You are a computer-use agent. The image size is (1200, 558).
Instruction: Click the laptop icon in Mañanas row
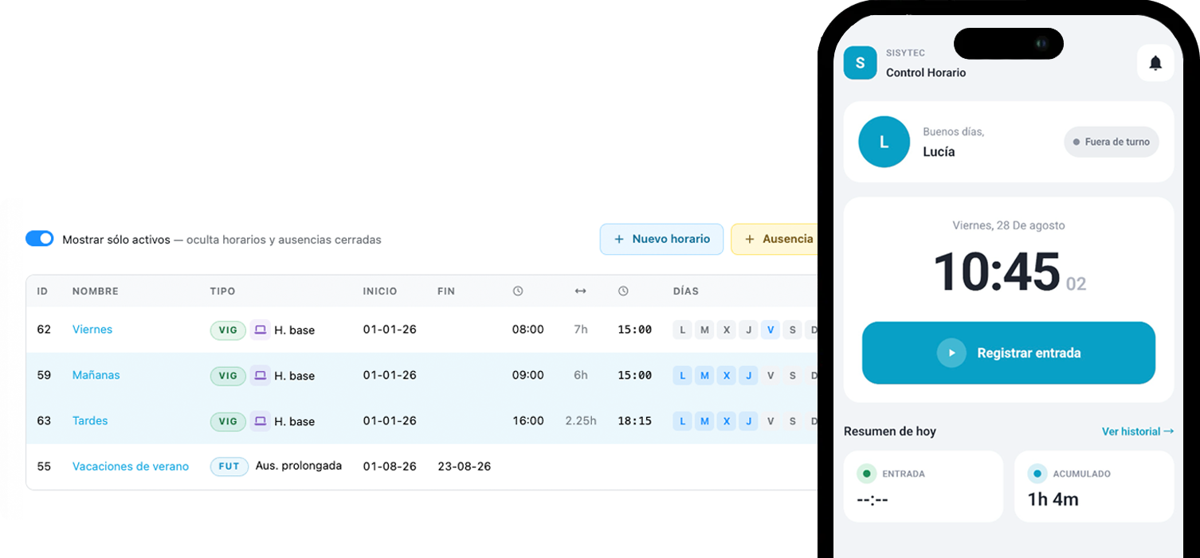point(260,375)
